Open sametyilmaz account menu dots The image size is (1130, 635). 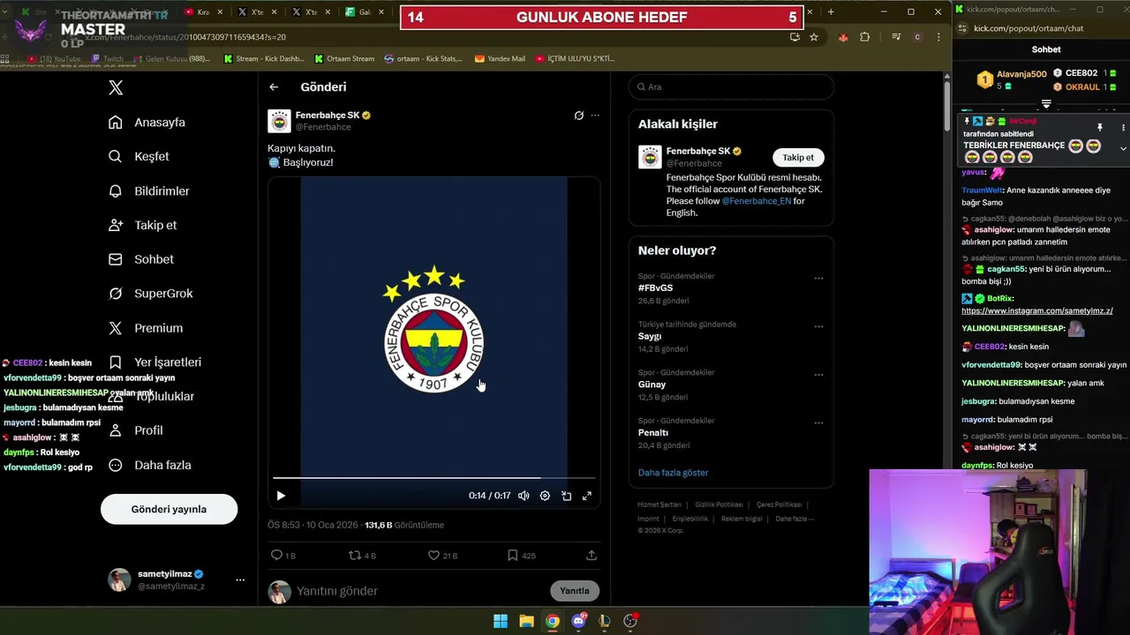240,579
